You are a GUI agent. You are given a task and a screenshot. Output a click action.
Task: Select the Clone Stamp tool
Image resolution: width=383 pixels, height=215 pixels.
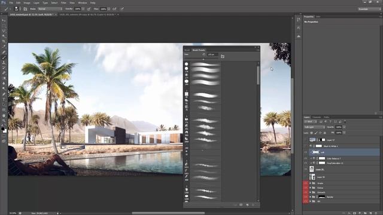coord(4,63)
